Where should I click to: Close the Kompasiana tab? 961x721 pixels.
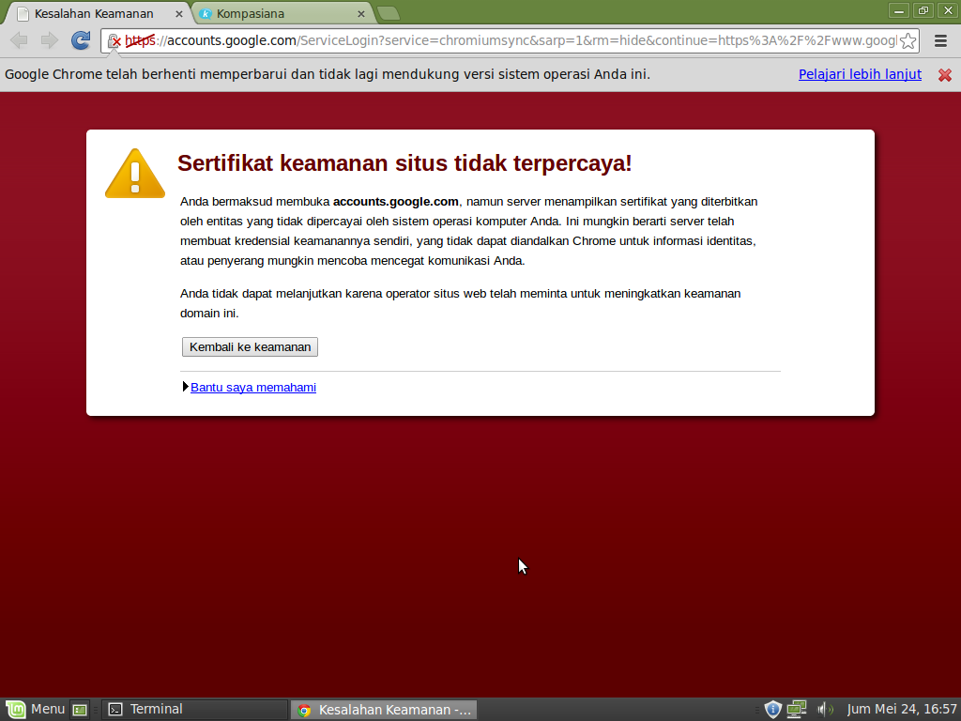tap(360, 14)
